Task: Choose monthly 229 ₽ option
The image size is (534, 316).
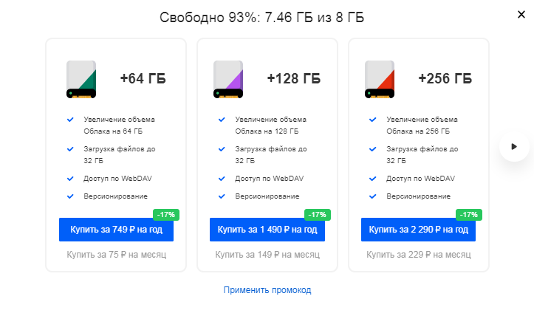Action: (419, 255)
